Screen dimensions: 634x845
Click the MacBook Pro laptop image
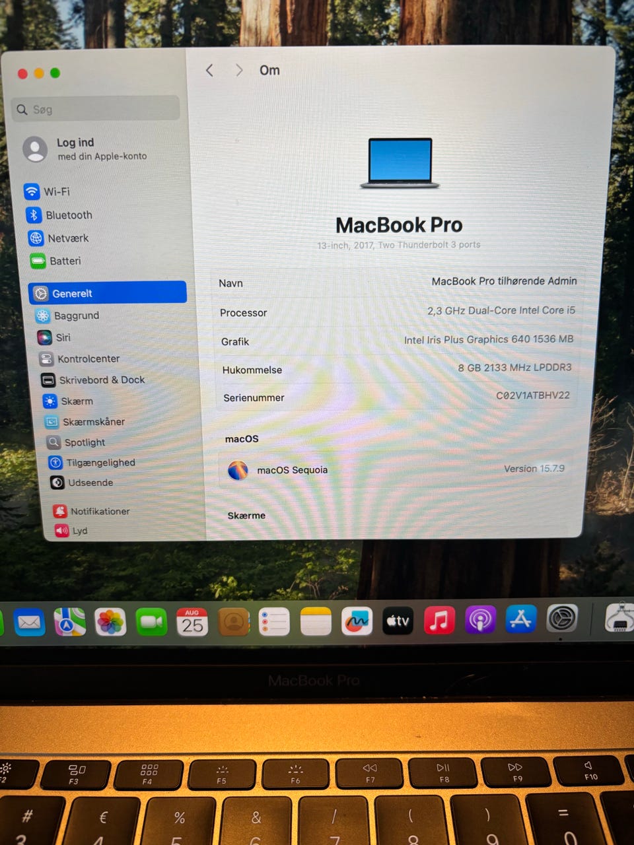pos(400,163)
